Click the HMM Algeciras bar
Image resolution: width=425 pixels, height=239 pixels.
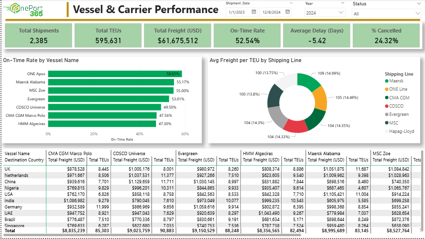coord(102,124)
